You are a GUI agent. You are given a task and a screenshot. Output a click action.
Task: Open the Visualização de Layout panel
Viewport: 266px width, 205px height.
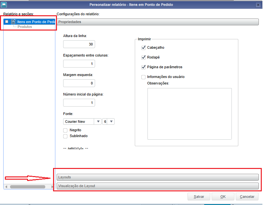coord(158,186)
